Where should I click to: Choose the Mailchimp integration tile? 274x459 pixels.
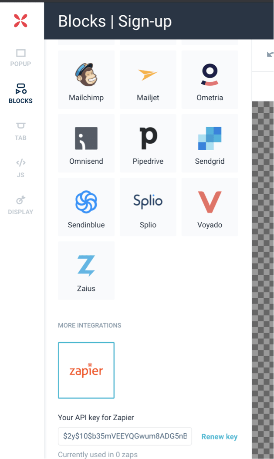86,80
